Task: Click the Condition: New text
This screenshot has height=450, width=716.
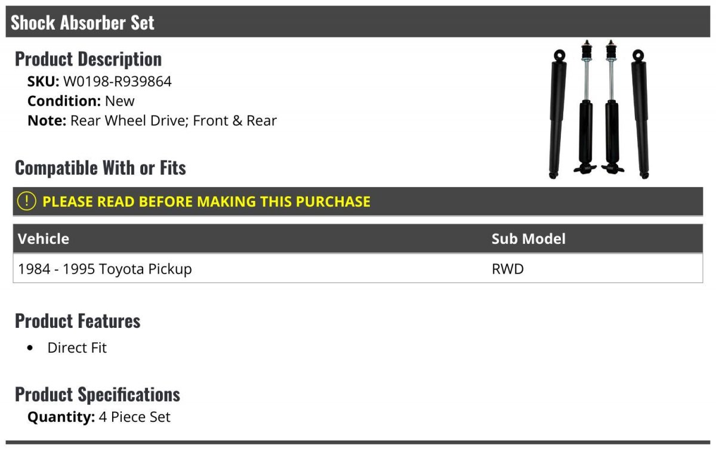Action: (81, 101)
